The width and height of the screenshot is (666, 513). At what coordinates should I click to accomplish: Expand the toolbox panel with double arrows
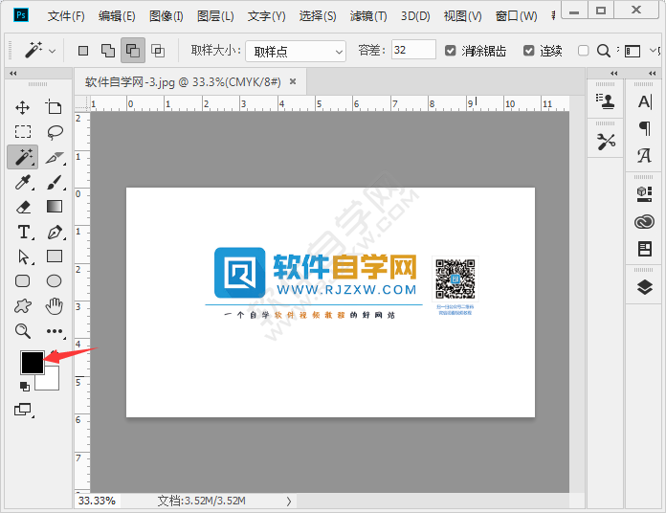click(12, 73)
